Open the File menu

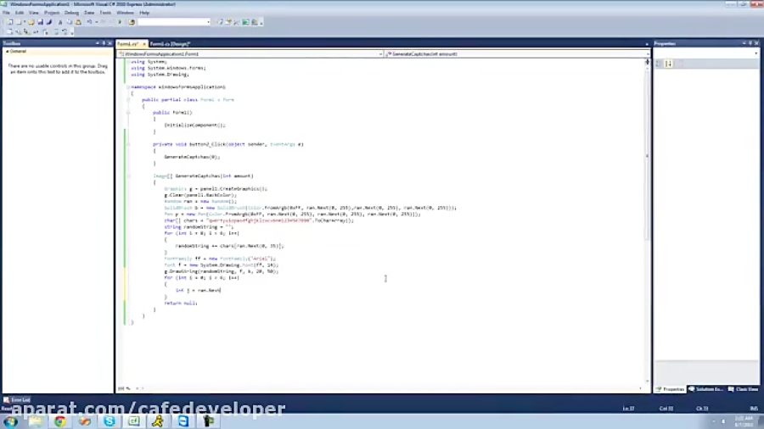(6, 13)
